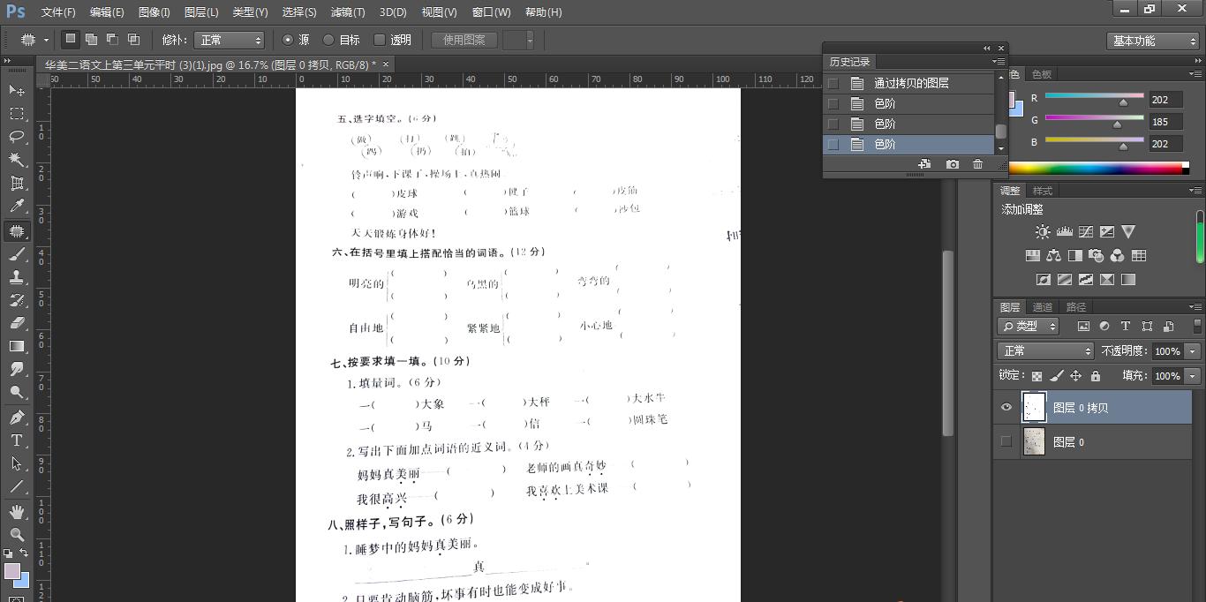
Task: Add a Brightness/Contrast adjustment
Action: [1043, 231]
